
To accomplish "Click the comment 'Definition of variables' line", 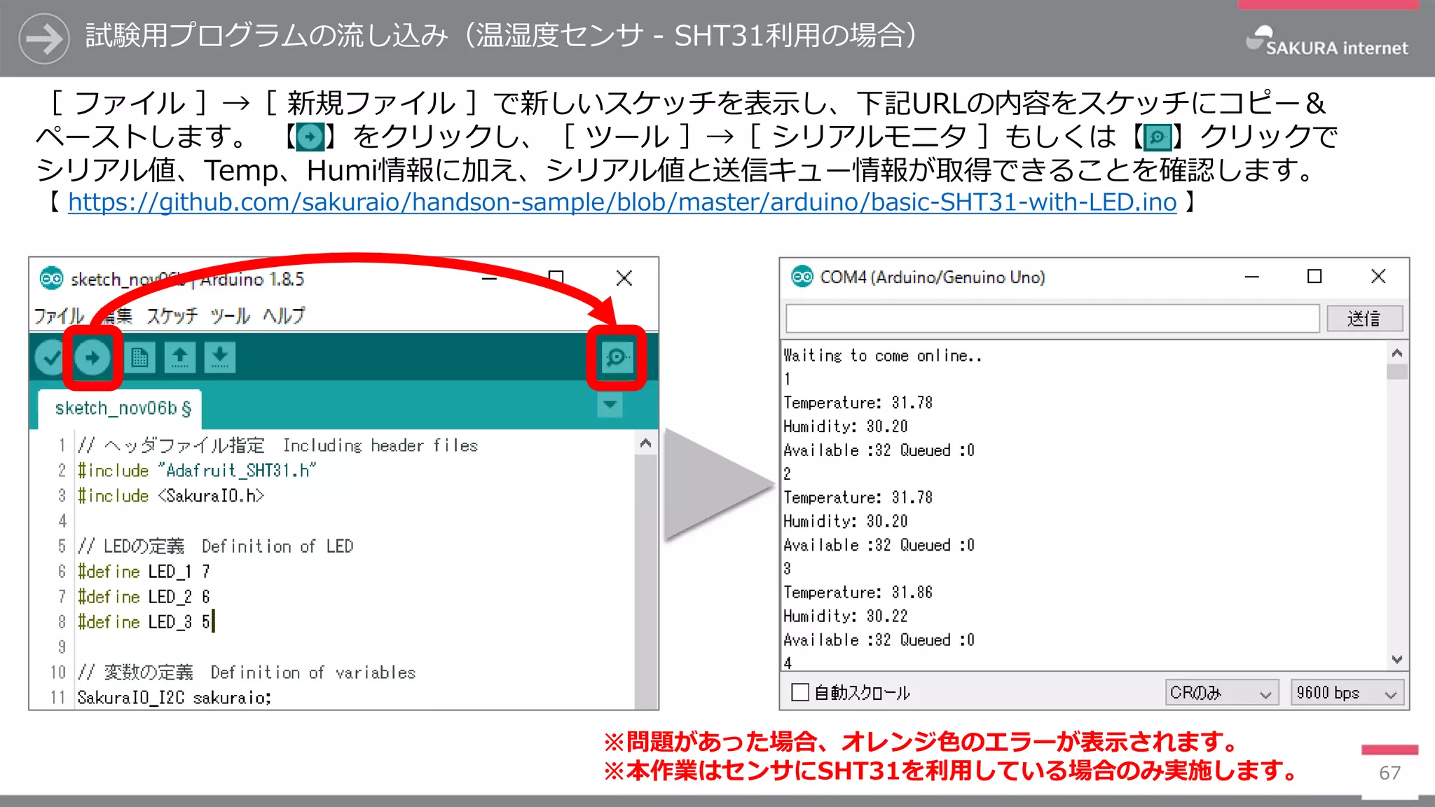I will pyautogui.click(x=247, y=672).
